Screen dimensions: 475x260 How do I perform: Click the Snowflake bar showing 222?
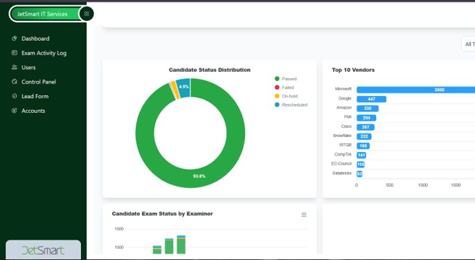click(364, 136)
